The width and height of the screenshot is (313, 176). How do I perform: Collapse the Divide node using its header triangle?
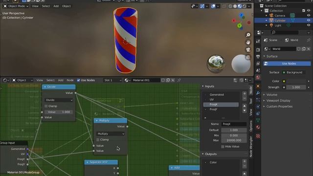pos(45,87)
